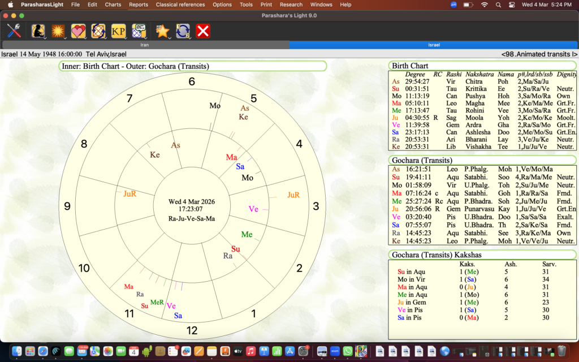
Task: Click the transit date in the chart center
Action: (x=191, y=202)
